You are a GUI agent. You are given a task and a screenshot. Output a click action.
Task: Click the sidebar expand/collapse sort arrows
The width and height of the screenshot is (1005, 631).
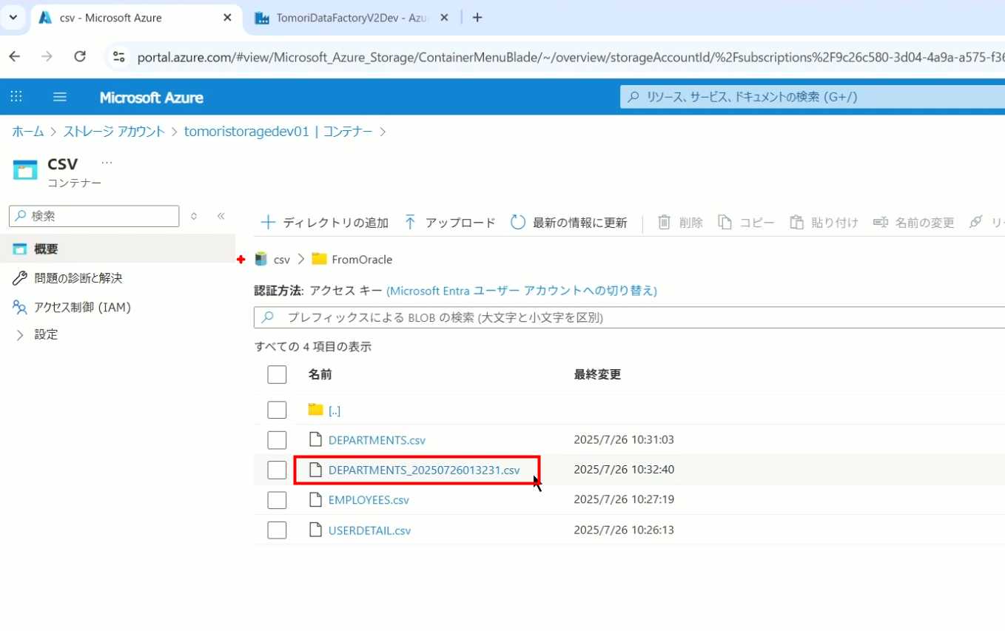click(x=194, y=216)
